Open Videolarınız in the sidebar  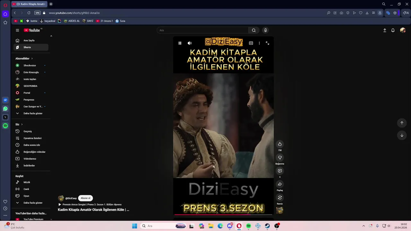tap(31, 158)
